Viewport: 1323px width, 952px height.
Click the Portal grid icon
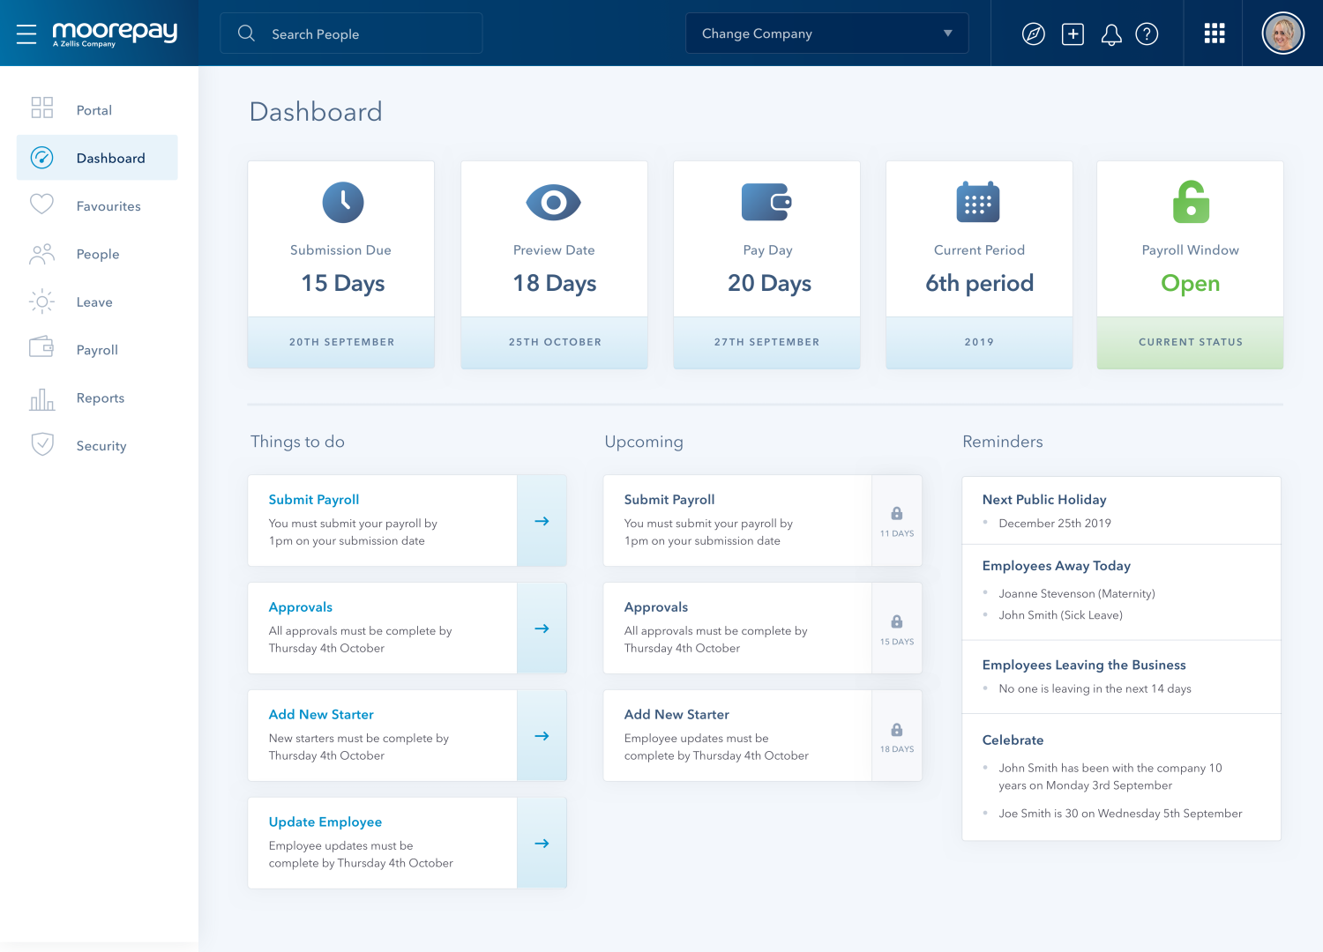click(42, 108)
